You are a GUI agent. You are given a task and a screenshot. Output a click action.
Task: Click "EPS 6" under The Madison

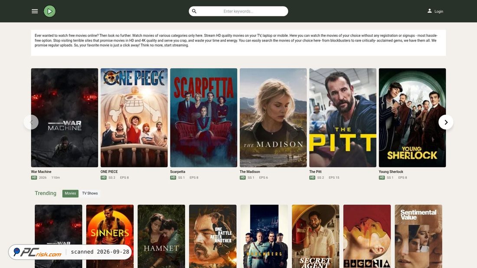tap(264, 178)
